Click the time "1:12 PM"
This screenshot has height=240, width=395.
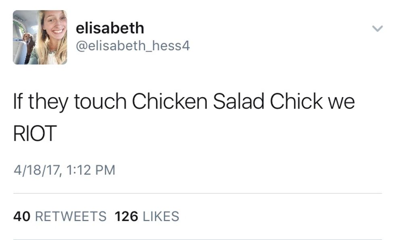[91, 169]
